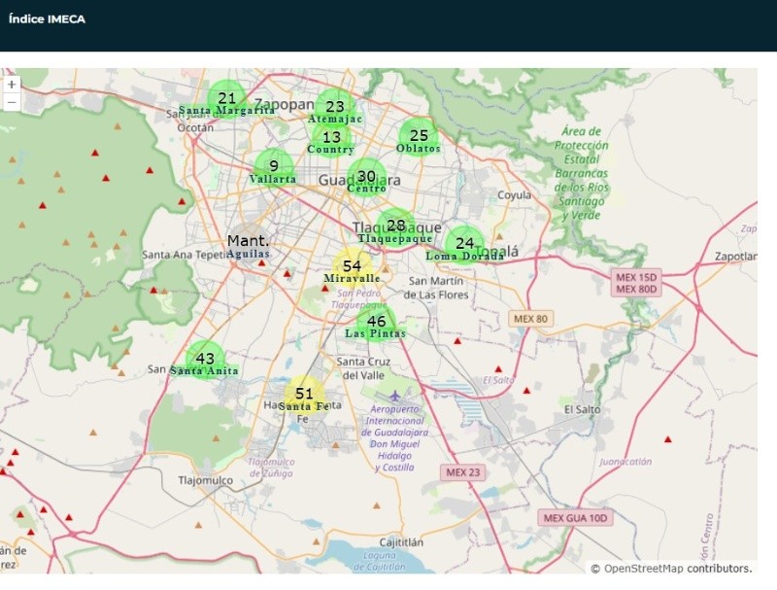The height and width of the screenshot is (590, 777).
Task: Click the Las Pintas station marker showing 46
Action: point(376,323)
